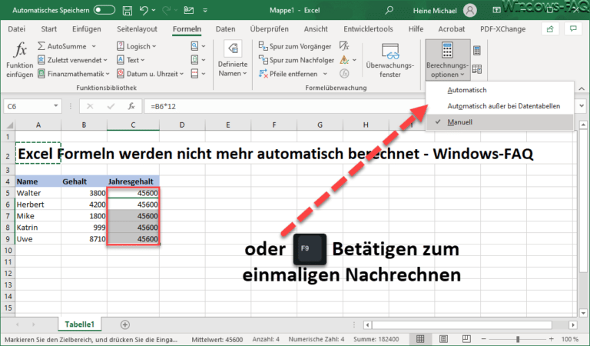Open Nachschlagen und Verweisen function dropdown

pos(198,46)
